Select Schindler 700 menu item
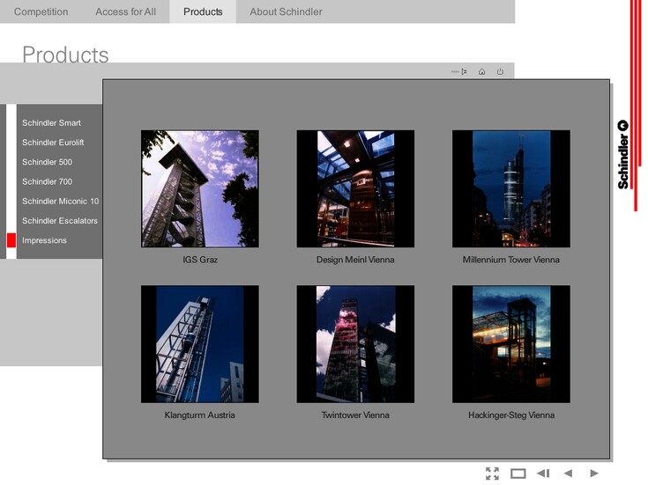Screen dimensions: 648x485 pyautogui.click(x=47, y=181)
